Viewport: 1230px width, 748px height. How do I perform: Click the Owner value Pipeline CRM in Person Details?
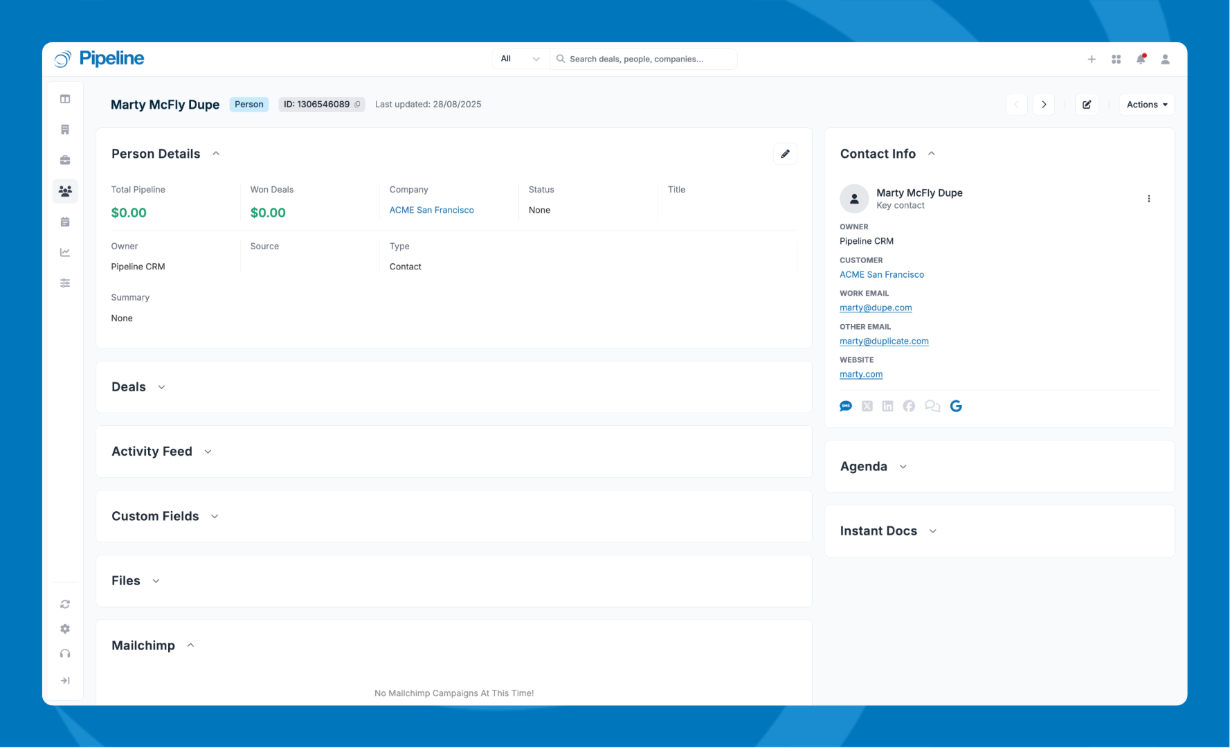click(138, 267)
